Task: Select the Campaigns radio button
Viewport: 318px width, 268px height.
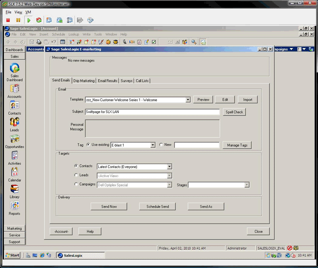Action: [x=76, y=184]
